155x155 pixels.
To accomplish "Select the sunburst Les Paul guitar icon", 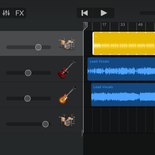I will 67,95.
